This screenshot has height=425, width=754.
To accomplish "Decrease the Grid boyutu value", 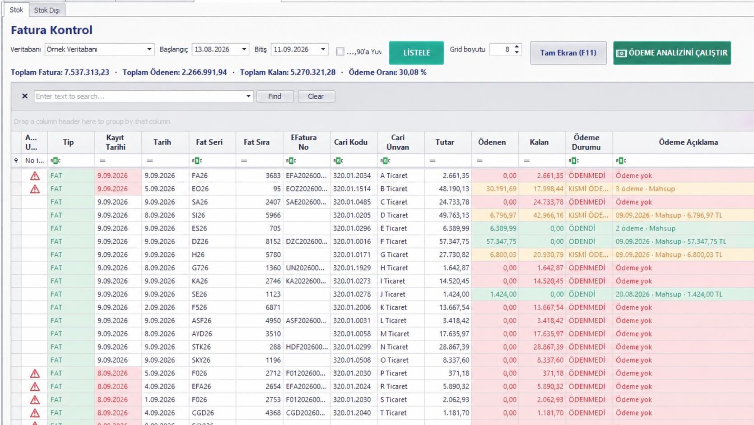I will tap(517, 52).
